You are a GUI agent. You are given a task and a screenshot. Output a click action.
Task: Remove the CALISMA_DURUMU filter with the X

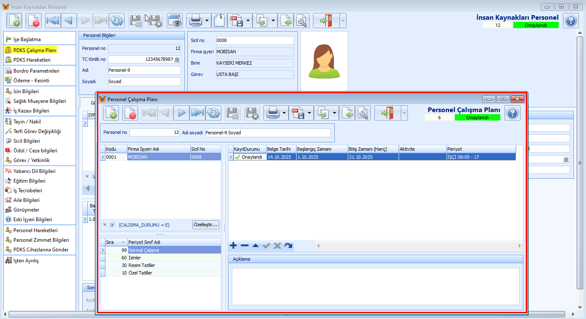point(105,225)
